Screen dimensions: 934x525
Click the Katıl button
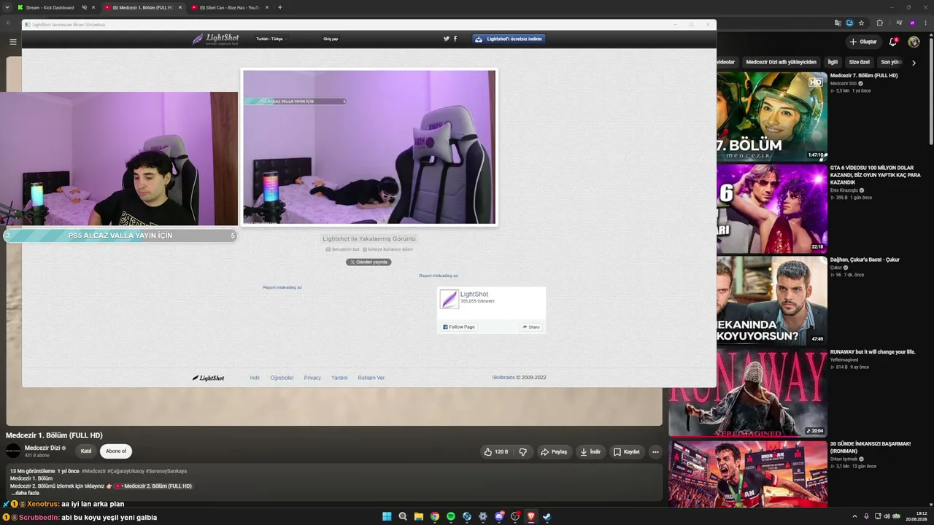coord(86,451)
